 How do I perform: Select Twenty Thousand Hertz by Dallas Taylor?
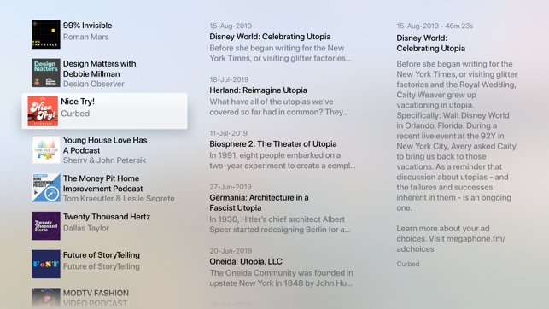(x=107, y=222)
